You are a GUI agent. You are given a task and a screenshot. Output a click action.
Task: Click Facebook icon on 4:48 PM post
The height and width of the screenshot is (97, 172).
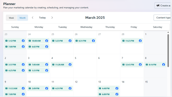[x=117, y=88]
